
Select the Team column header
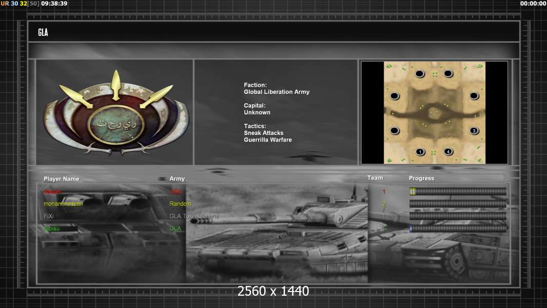click(x=375, y=178)
